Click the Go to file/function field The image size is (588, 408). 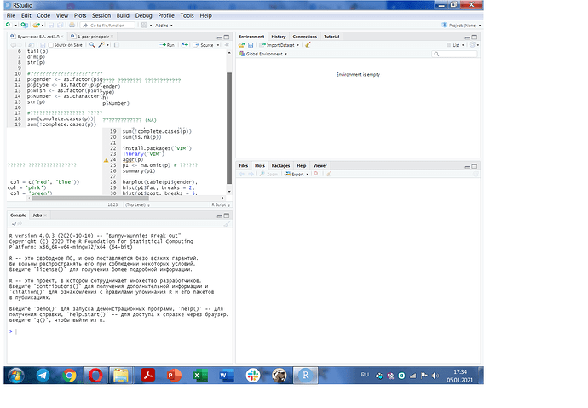(108, 25)
